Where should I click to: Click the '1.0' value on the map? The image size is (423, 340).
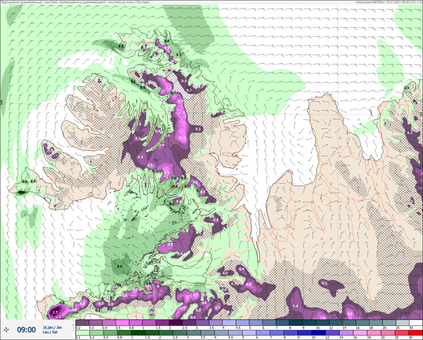click(182, 113)
